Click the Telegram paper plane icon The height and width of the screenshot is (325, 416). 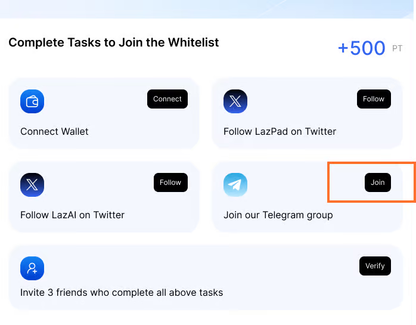point(235,185)
